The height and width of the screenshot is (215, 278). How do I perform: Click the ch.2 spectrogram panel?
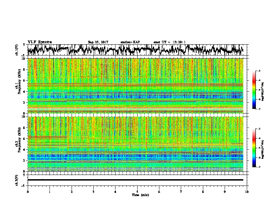(135, 144)
